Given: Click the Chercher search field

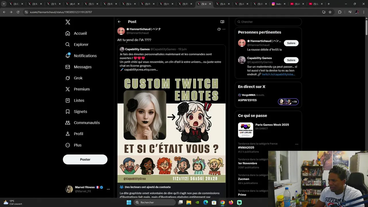Looking at the screenshot, I should [268, 22].
